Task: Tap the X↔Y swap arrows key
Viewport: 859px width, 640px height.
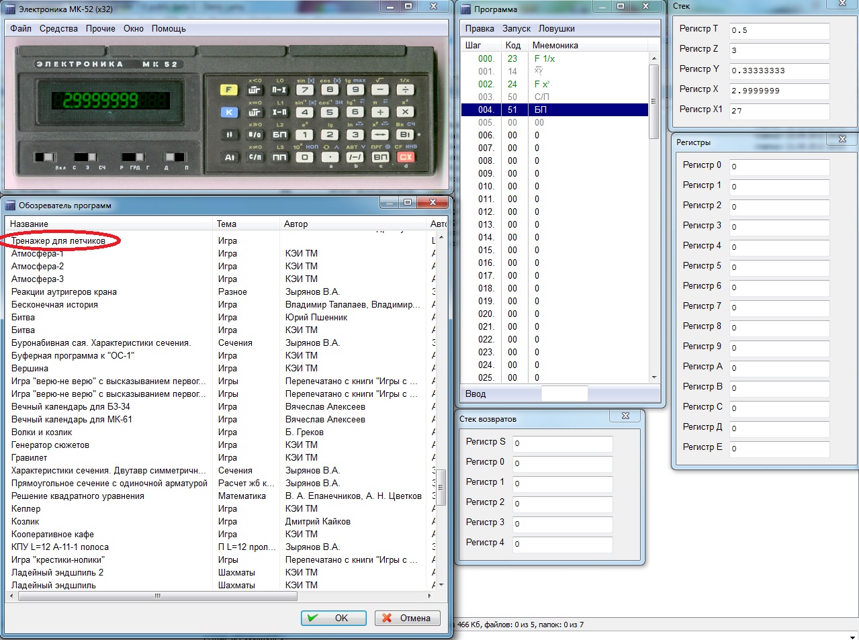Action: (x=380, y=135)
